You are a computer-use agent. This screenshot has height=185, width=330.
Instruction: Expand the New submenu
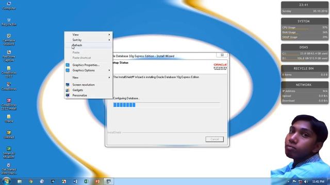pos(88,78)
